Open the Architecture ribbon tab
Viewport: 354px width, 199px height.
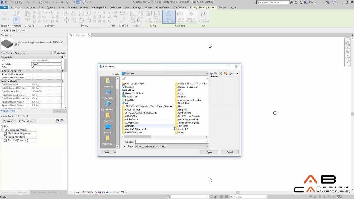coord(17,7)
